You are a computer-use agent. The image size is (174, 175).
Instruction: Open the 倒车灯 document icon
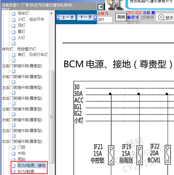(14, 13)
